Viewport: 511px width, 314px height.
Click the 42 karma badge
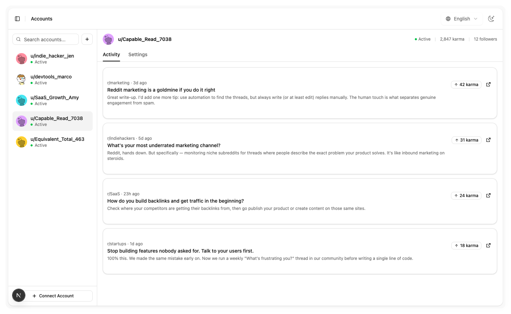(x=466, y=85)
